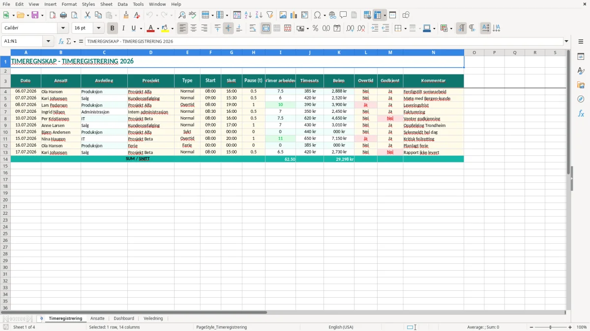Switch to the Veiledning sheet tab
Viewport: 590px width, 331px height.
(x=153, y=318)
